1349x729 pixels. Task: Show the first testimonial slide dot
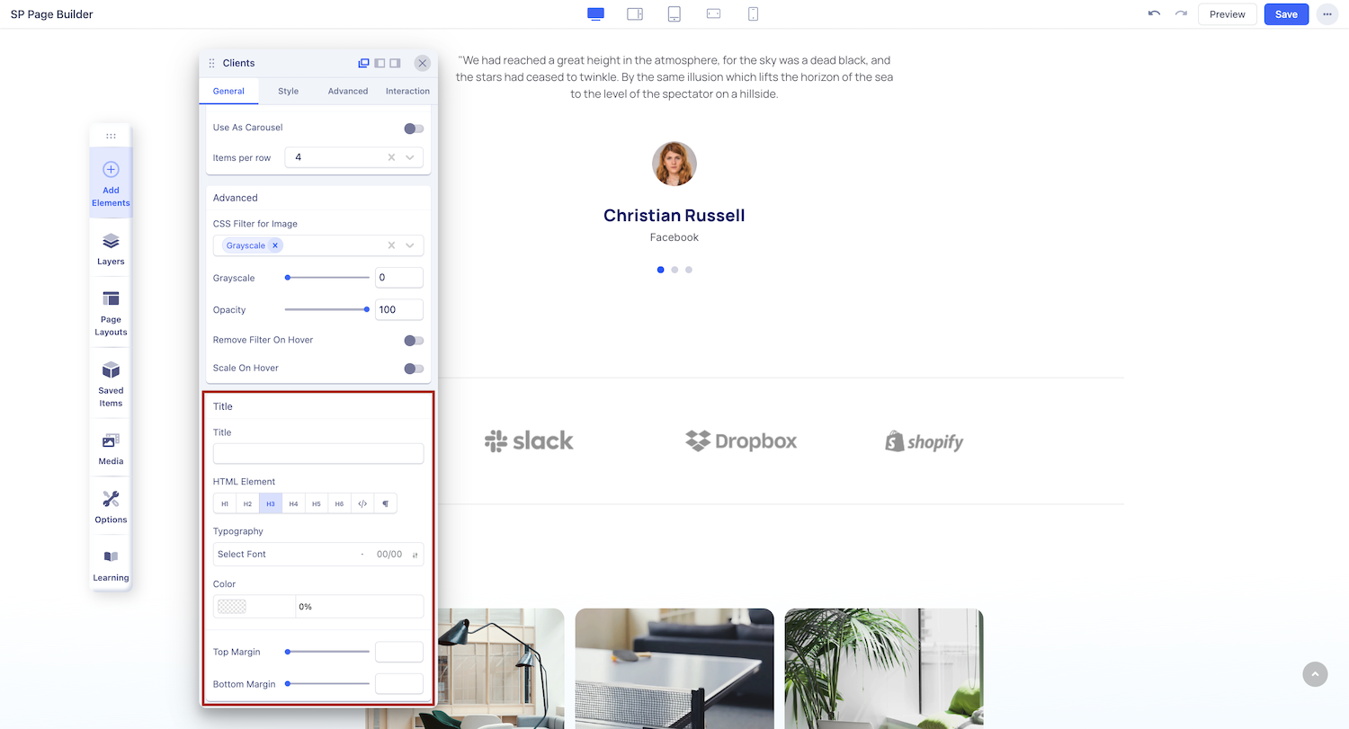pos(661,270)
